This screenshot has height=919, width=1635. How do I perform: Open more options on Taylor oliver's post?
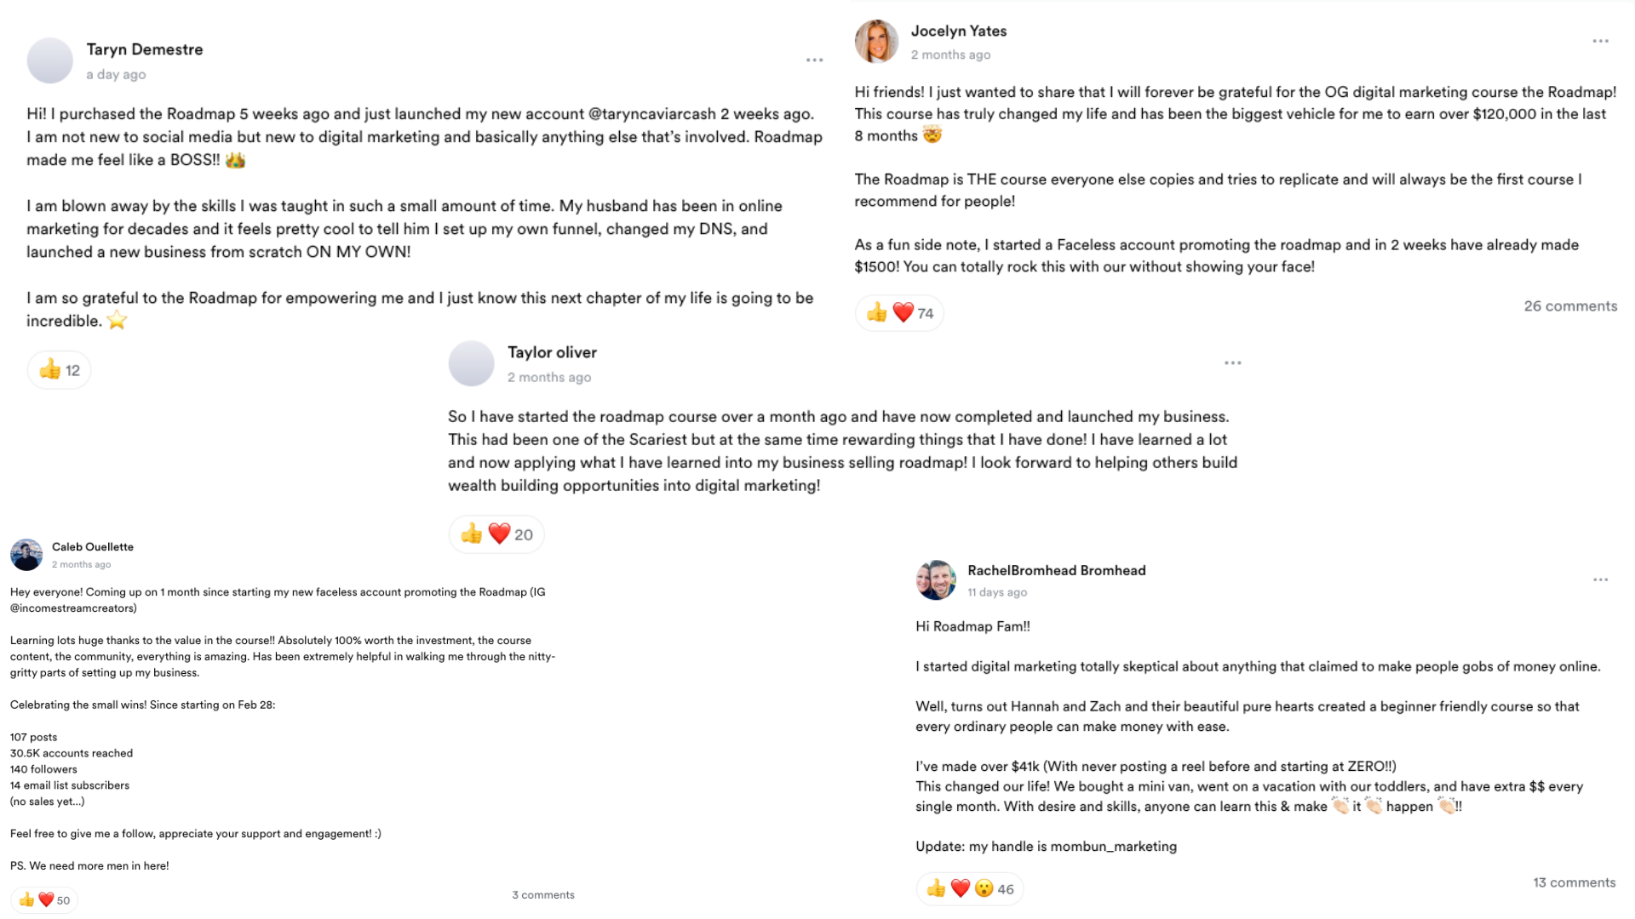(x=1232, y=362)
